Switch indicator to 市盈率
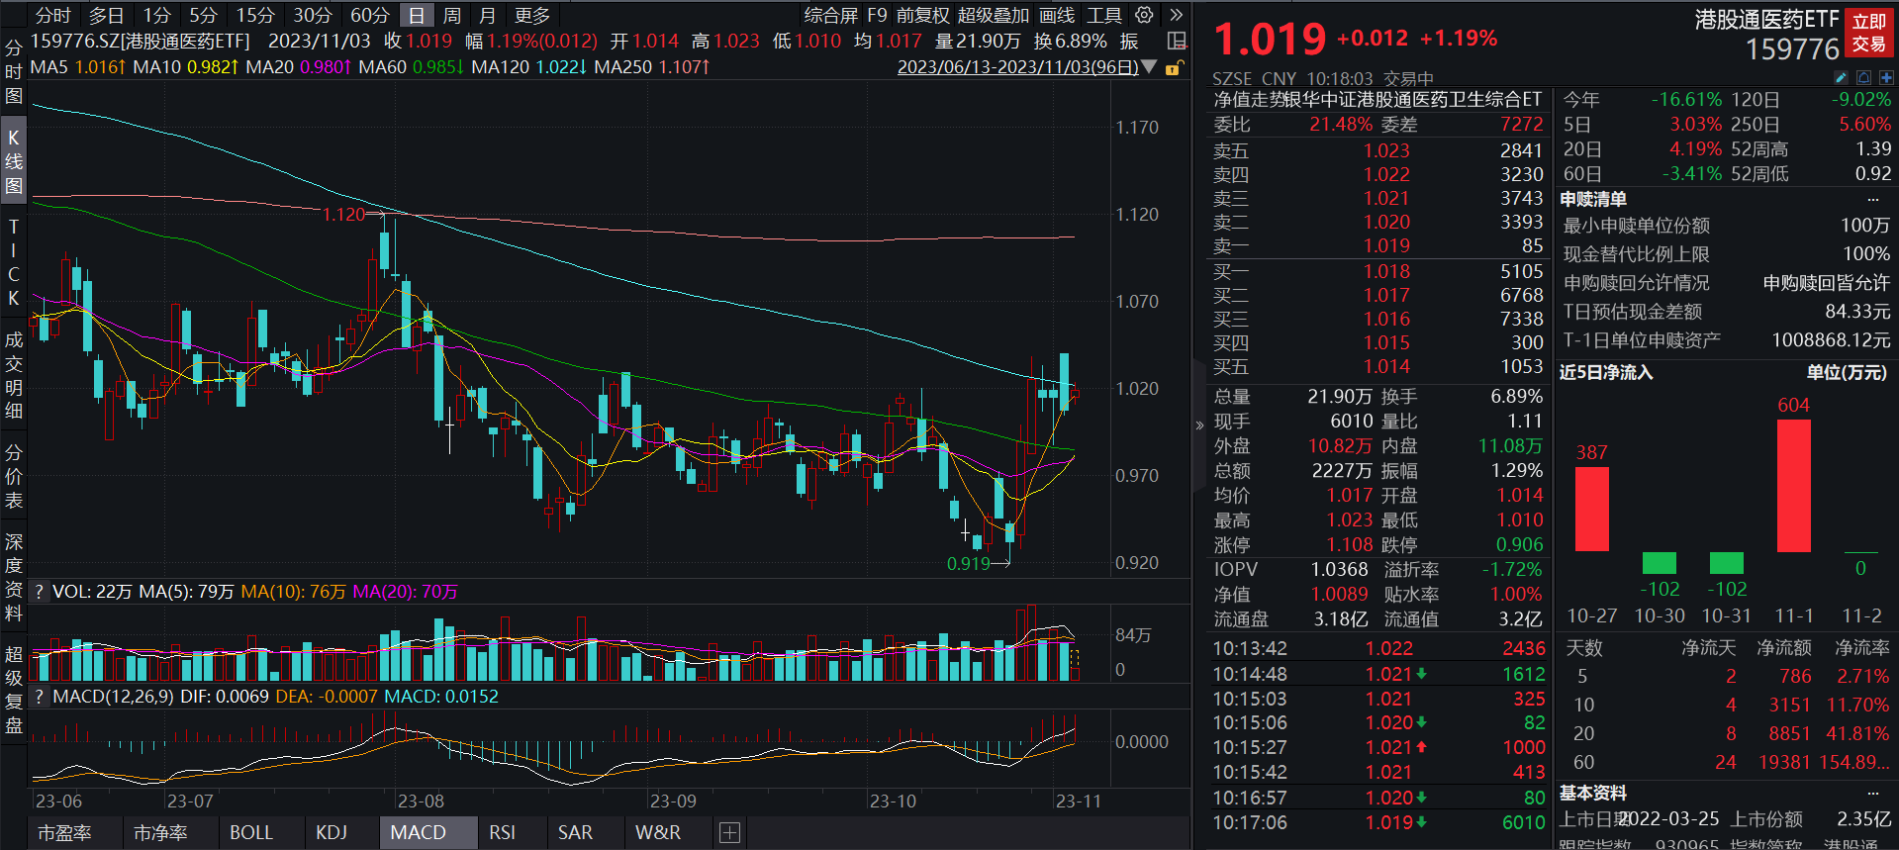The height and width of the screenshot is (850, 1899). click(x=64, y=833)
